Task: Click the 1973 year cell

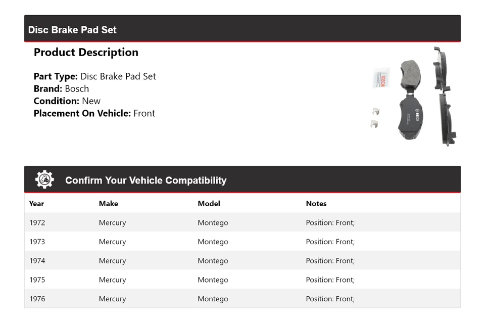Action: [x=37, y=242]
